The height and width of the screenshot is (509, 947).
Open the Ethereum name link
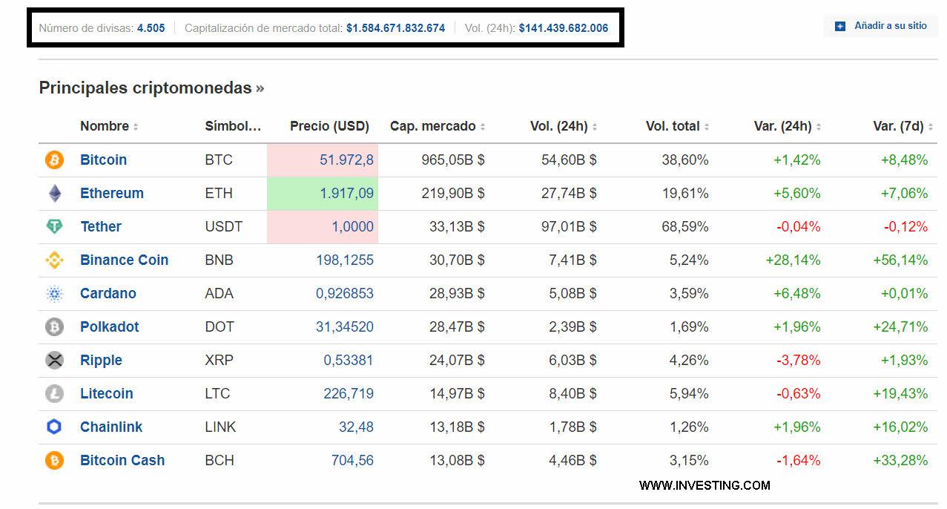(x=112, y=194)
